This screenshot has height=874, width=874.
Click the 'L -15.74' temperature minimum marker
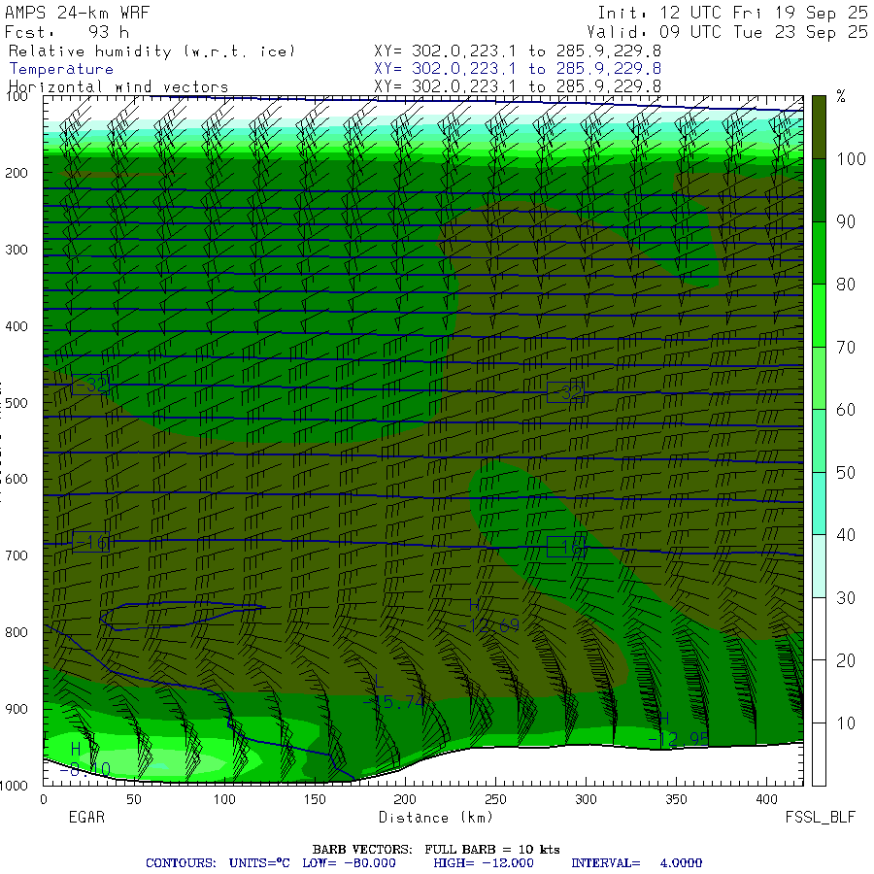click(393, 692)
